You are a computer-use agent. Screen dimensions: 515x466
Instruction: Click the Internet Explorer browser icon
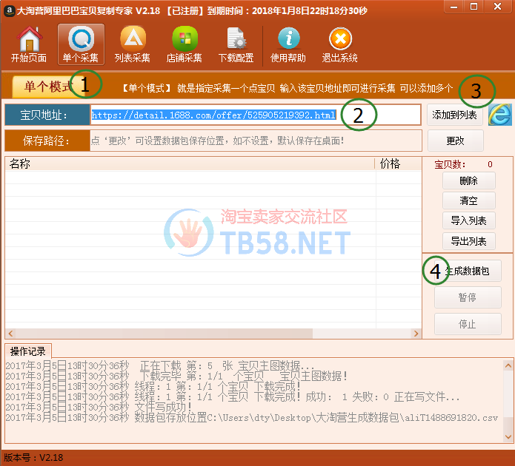pyautogui.click(x=500, y=115)
